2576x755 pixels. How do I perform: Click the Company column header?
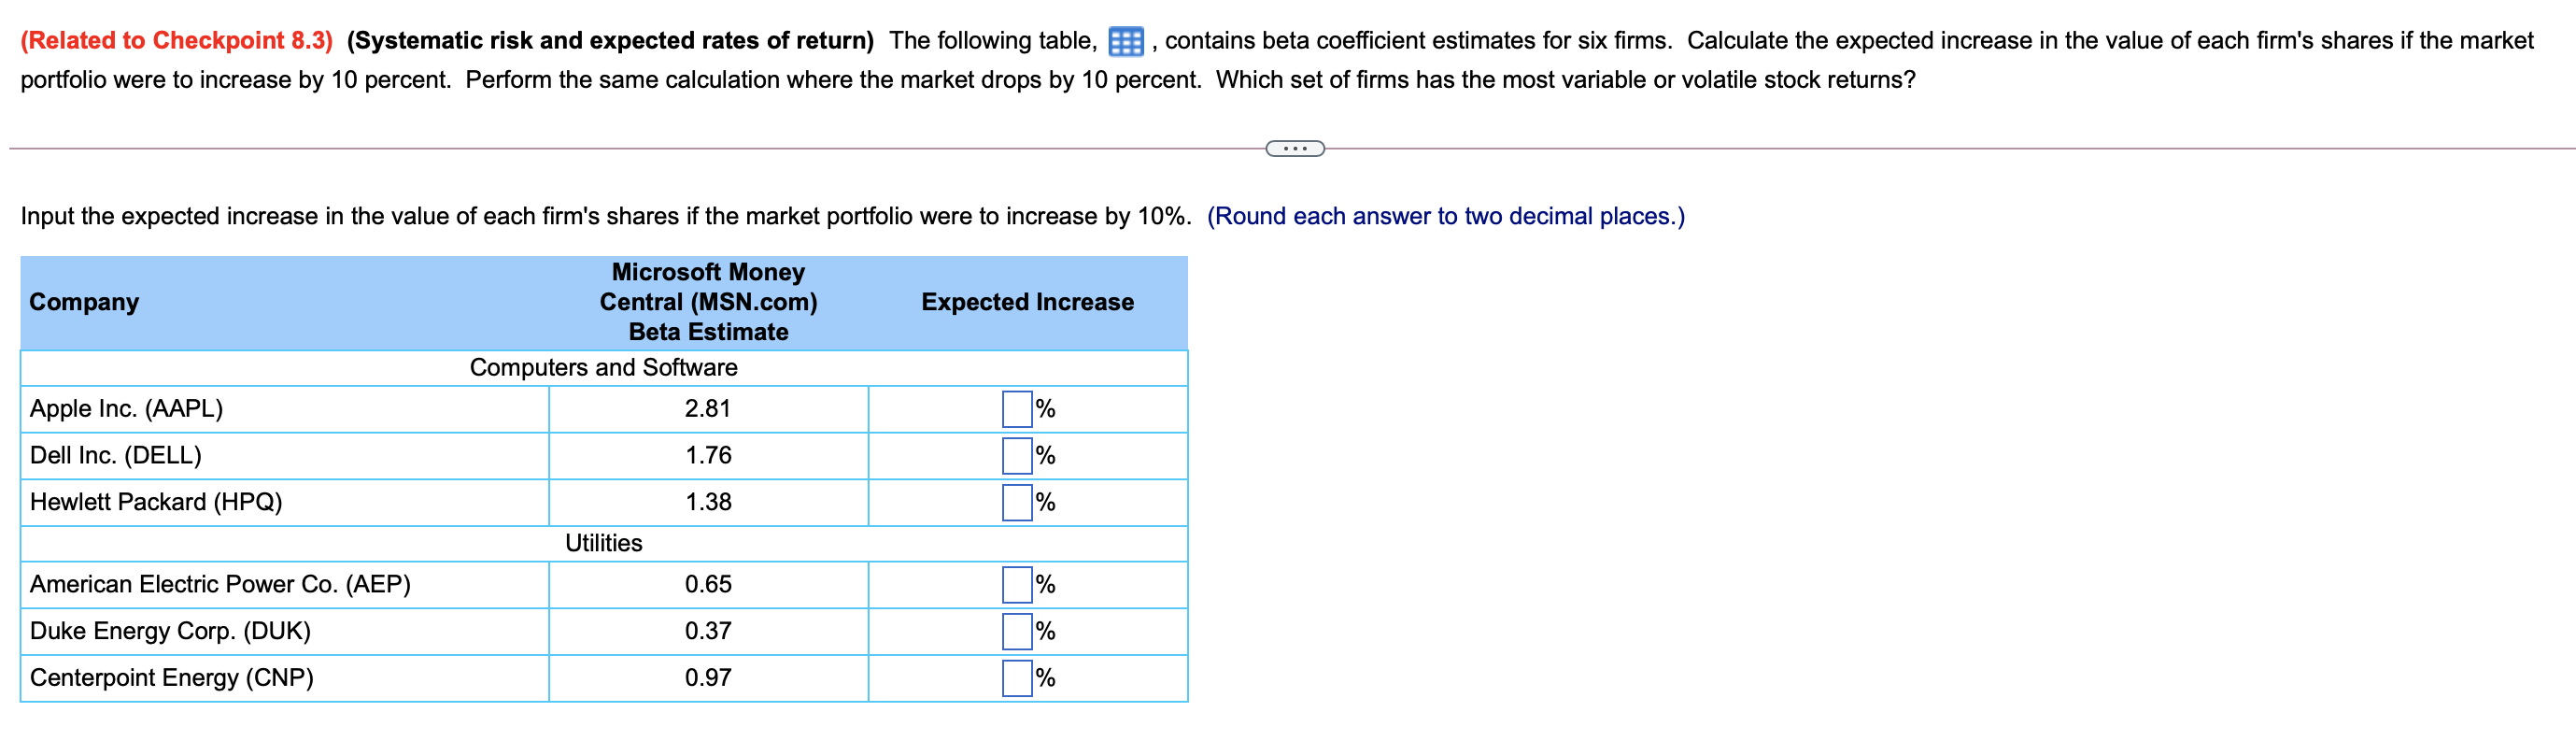(x=85, y=301)
